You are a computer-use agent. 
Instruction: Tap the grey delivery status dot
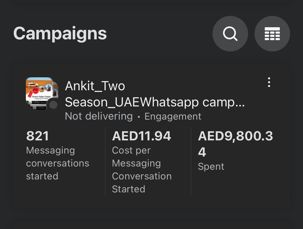pyautogui.click(x=53, y=105)
